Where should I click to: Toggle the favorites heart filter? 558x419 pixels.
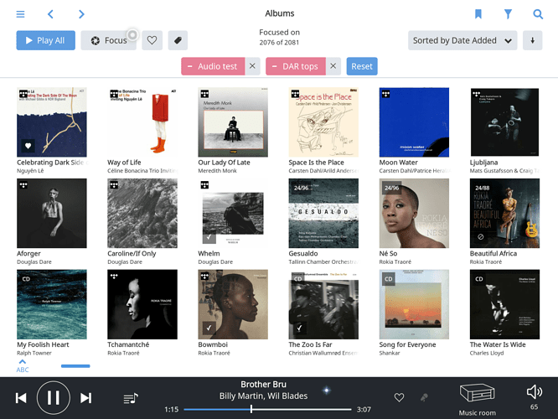(152, 40)
